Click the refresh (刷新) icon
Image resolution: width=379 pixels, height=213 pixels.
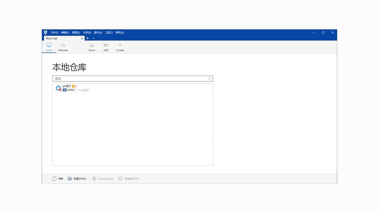tap(55, 179)
